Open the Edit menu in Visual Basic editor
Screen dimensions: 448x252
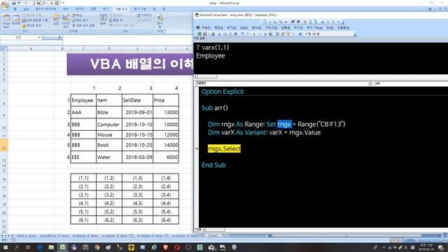pos(218,28)
